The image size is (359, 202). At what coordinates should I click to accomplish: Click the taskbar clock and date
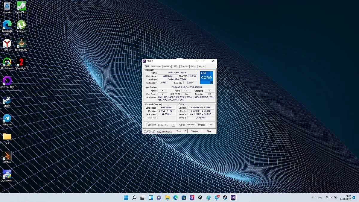[346, 198]
